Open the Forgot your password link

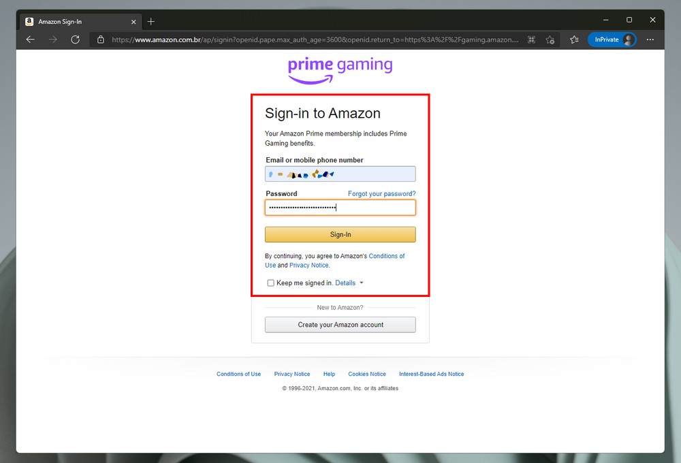tap(382, 194)
